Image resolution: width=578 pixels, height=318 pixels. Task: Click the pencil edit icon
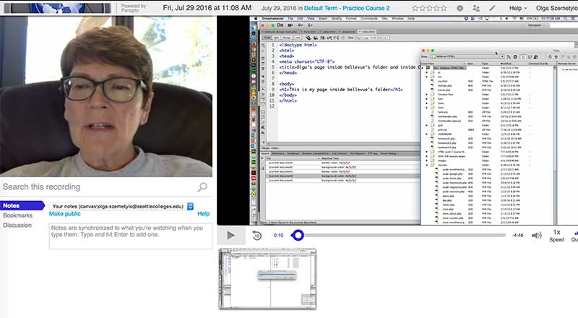(492, 7)
